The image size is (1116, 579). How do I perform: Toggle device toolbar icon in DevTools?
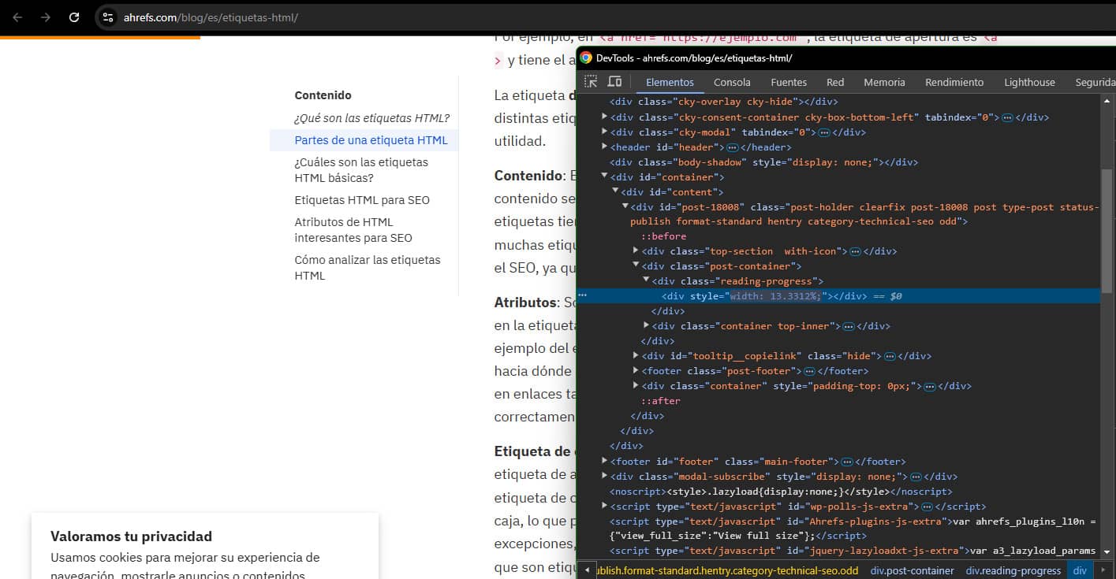click(x=615, y=82)
